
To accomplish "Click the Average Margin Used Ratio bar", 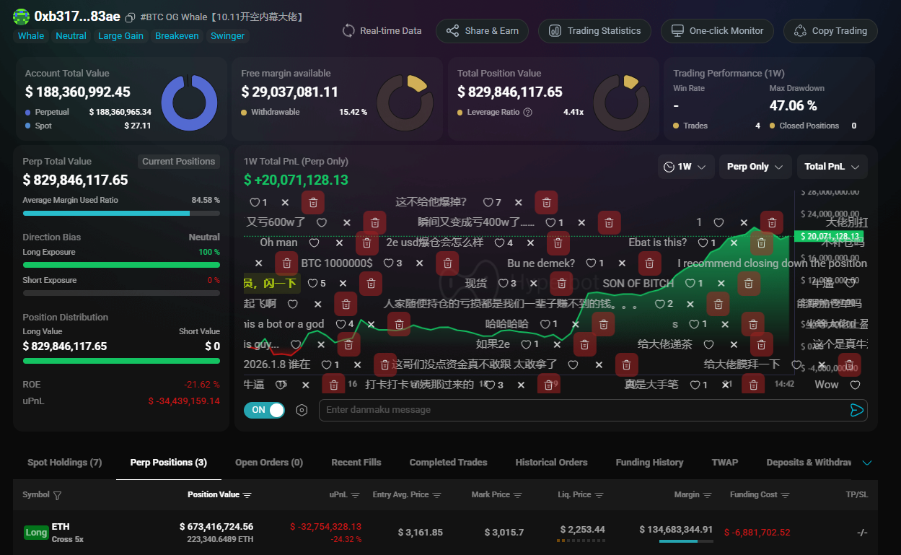I will coord(121,214).
